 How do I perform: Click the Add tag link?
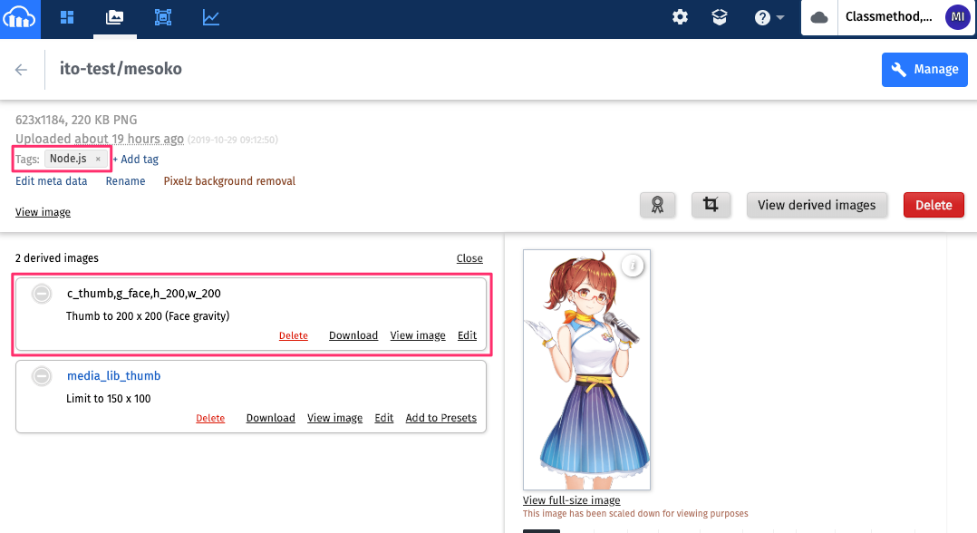(x=136, y=160)
